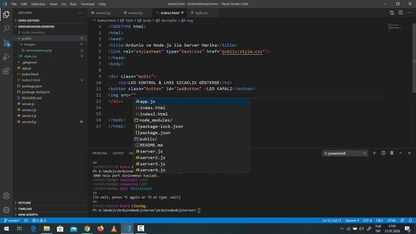Viewport: 416px width, 234px height.
Task: Open the Windows Start menu
Action: 6,228
